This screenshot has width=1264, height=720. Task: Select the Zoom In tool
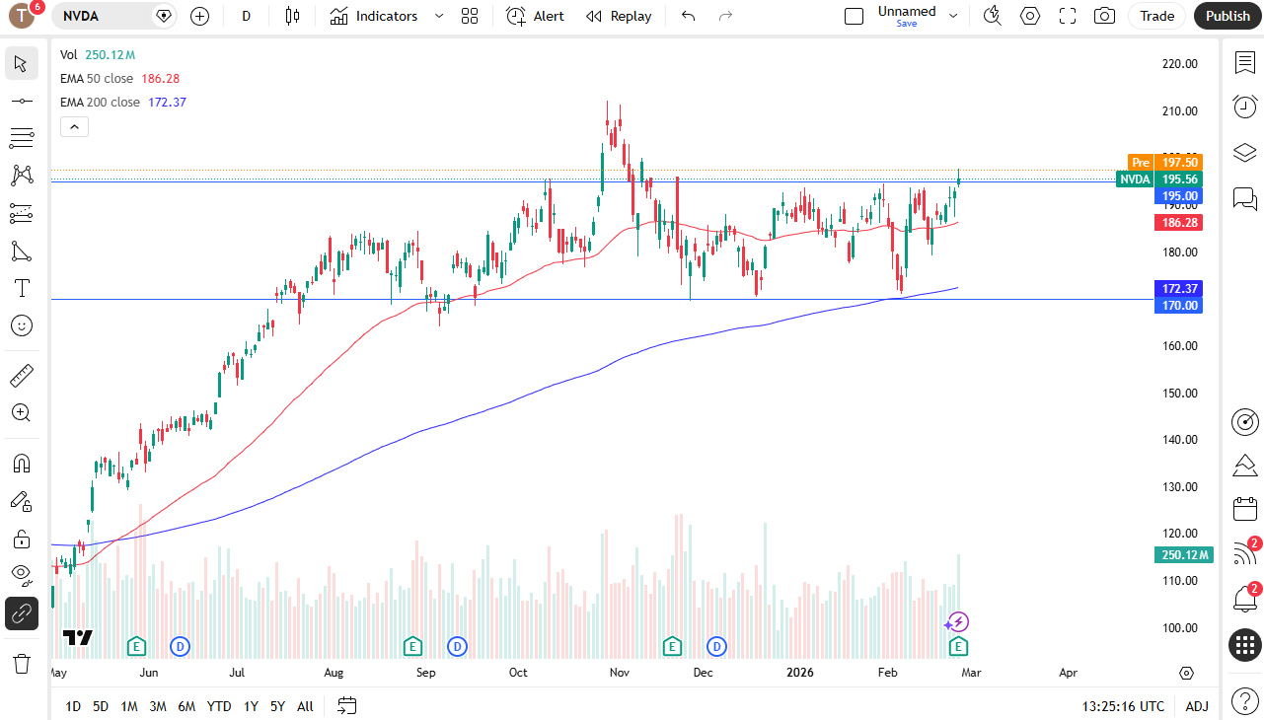pyautogui.click(x=21, y=412)
